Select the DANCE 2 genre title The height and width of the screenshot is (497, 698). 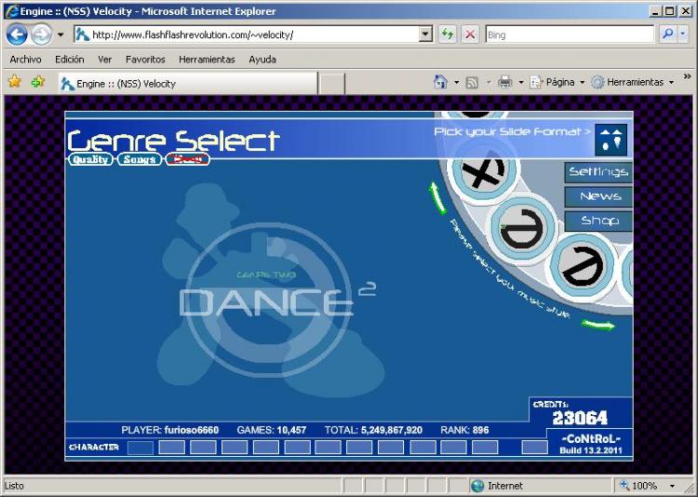pos(277,301)
